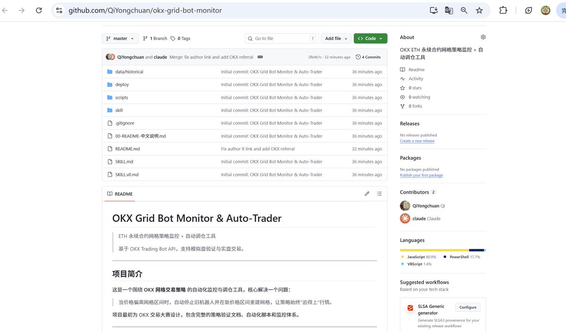Open the README outline list icon
Viewport: 566px width, 332px height.
click(x=379, y=194)
